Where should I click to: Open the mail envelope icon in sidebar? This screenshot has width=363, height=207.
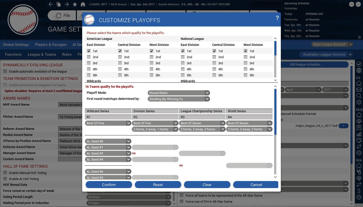pyautogui.click(x=359, y=90)
